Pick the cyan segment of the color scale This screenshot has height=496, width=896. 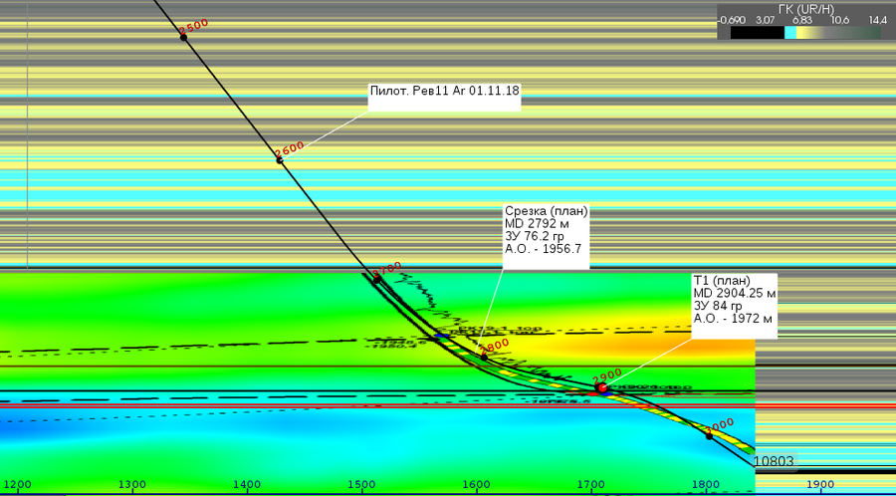pos(790,32)
